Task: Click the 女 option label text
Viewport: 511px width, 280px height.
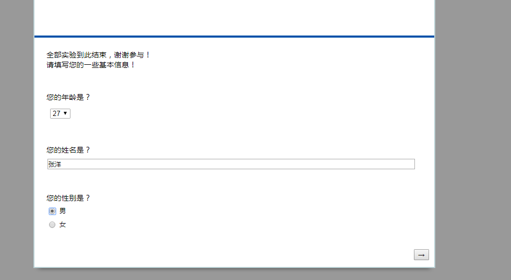Action: click(x=63, y=225)
